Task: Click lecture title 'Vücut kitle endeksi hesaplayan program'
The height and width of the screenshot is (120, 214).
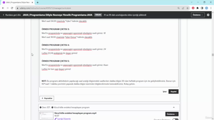Action: [x=72, y=107]
